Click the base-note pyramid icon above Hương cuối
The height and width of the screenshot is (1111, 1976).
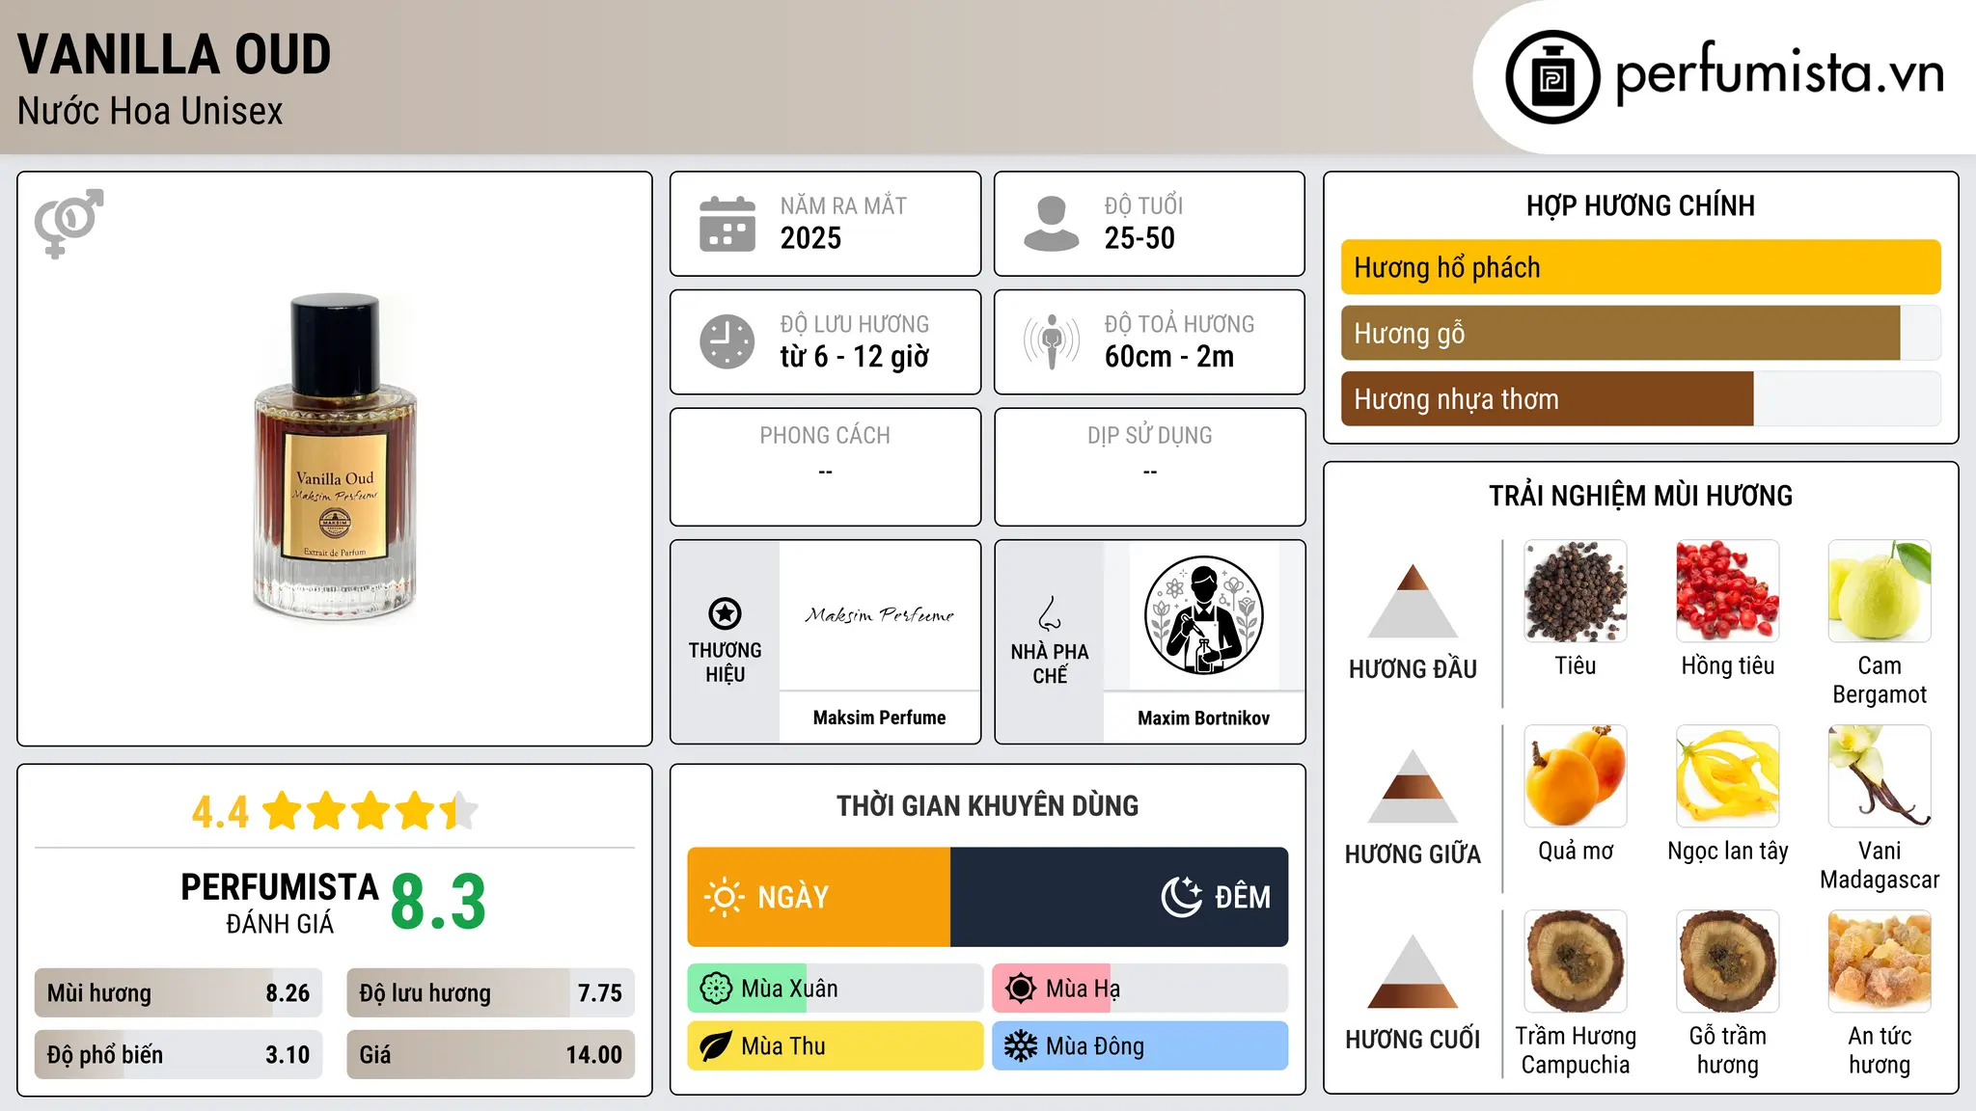tap(1413, 971)
